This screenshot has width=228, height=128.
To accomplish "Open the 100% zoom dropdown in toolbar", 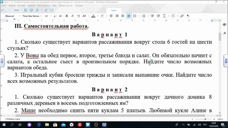I will (x=17, y=10).
